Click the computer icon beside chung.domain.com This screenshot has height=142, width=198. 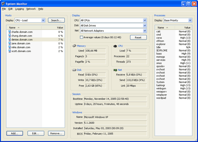coord(10,36)
